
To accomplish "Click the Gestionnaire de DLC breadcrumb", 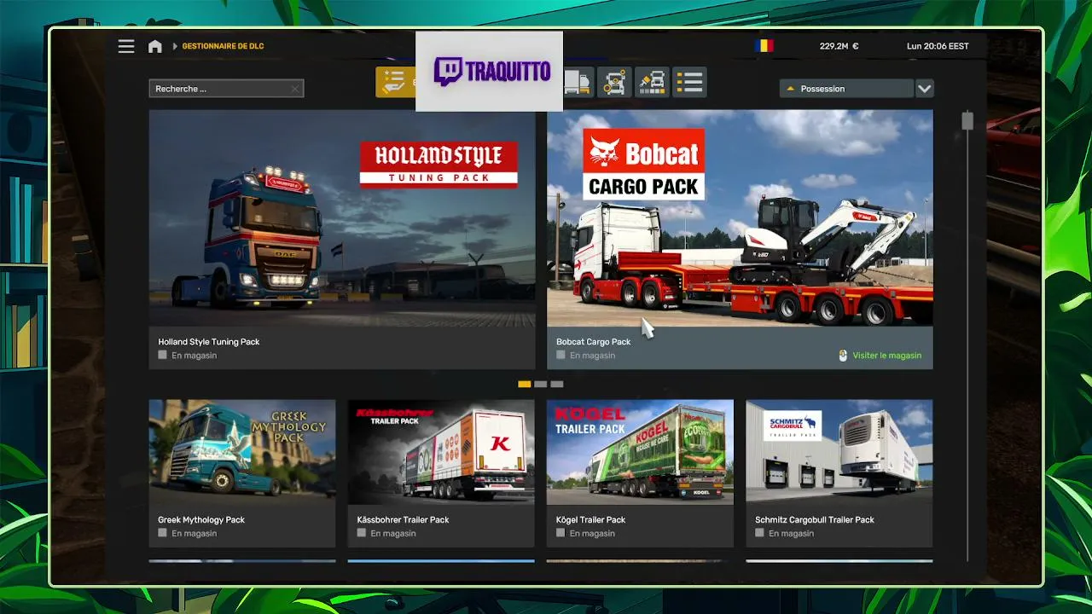I will pyautogui.click(x=223, y=46).
